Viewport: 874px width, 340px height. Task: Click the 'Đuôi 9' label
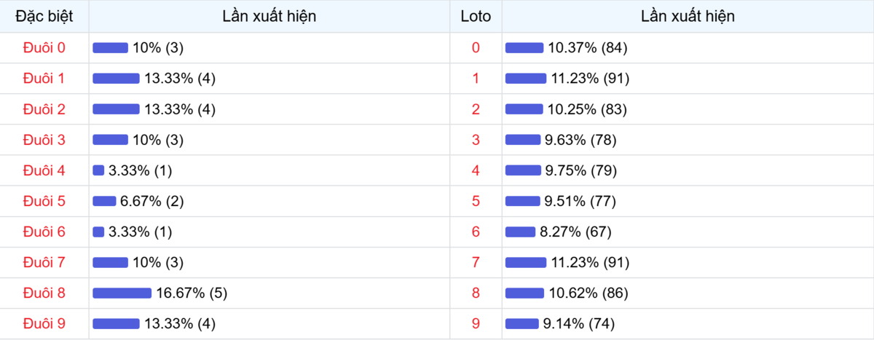(44, 323)
